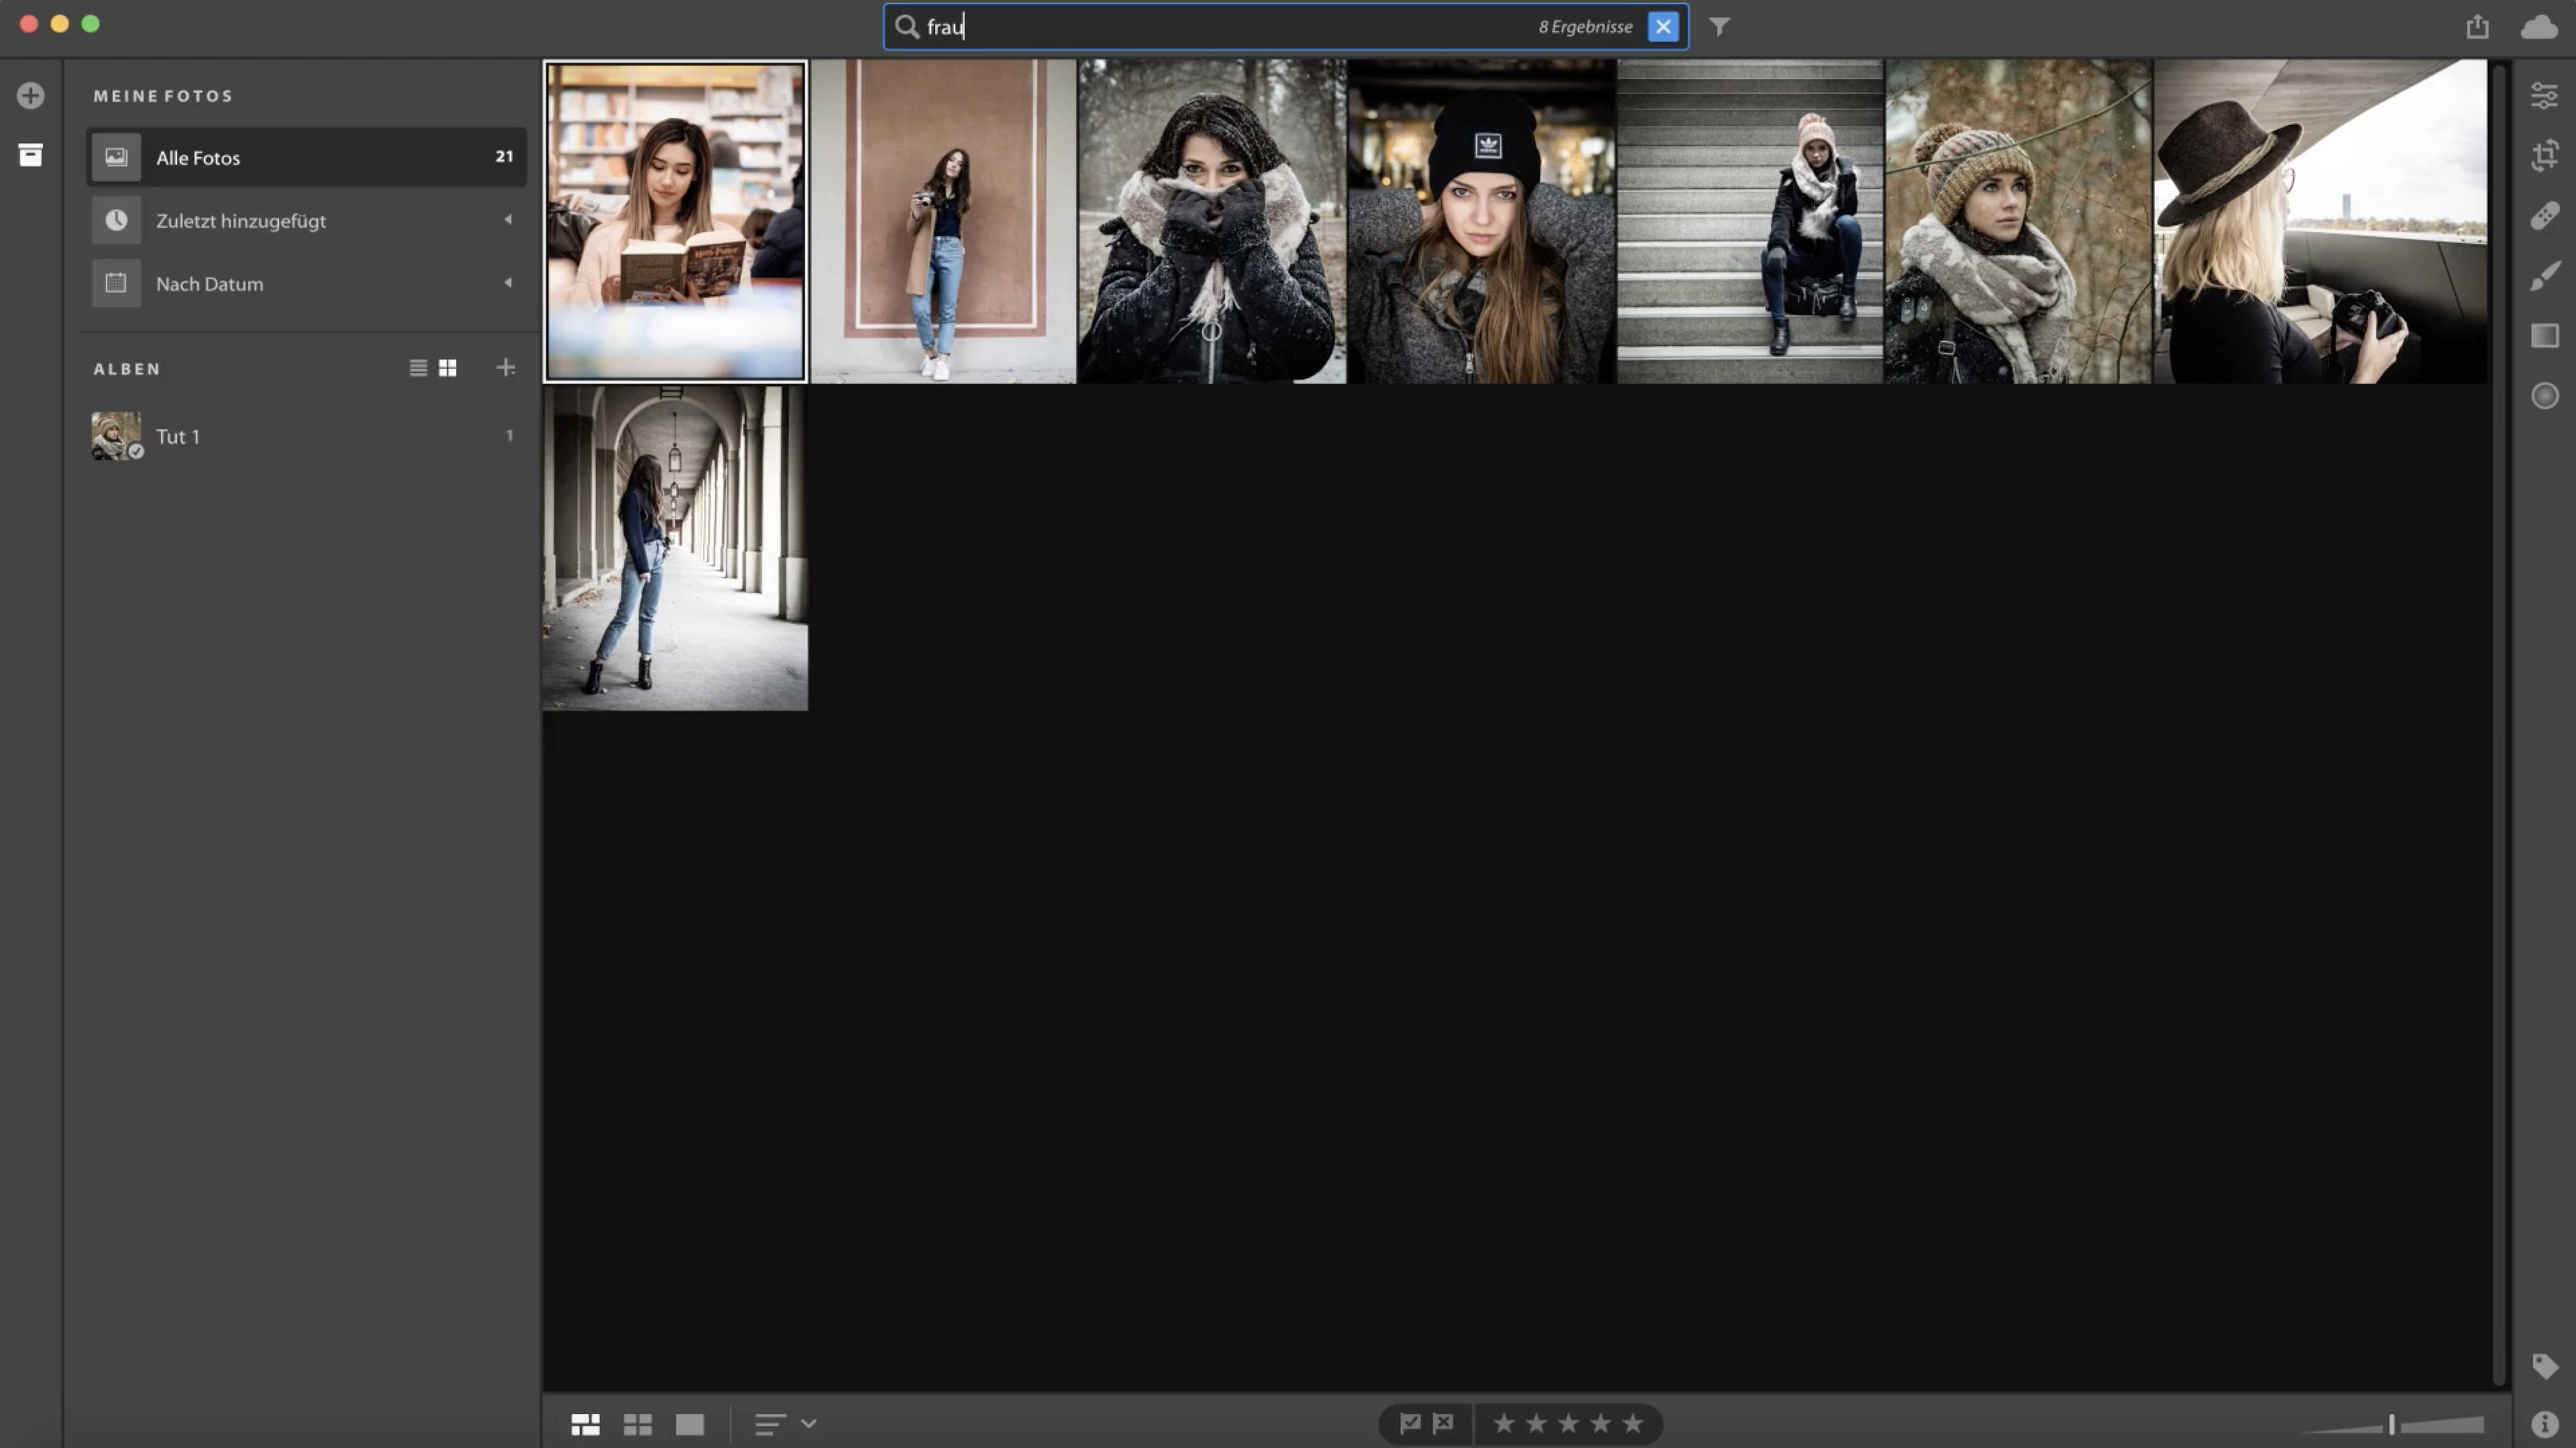This screenshot has width=2576, height=1448.
Task: Open the Tut 1 album
Action: pos(178,436)
